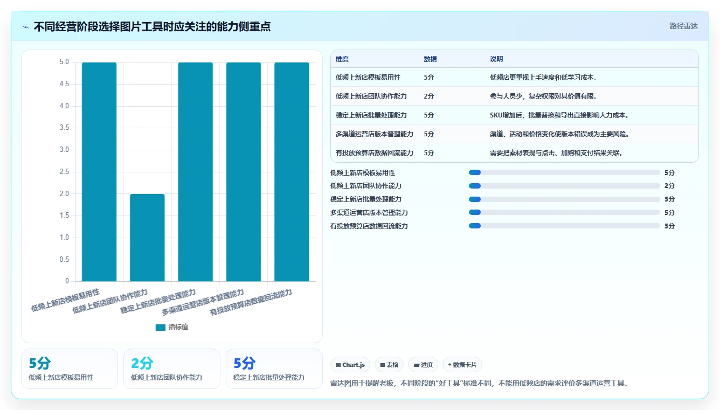Viewport: 720px width, 410px height.
Task: Click the 2分 value beside the progress bar
Action: (x=669, y=186)
